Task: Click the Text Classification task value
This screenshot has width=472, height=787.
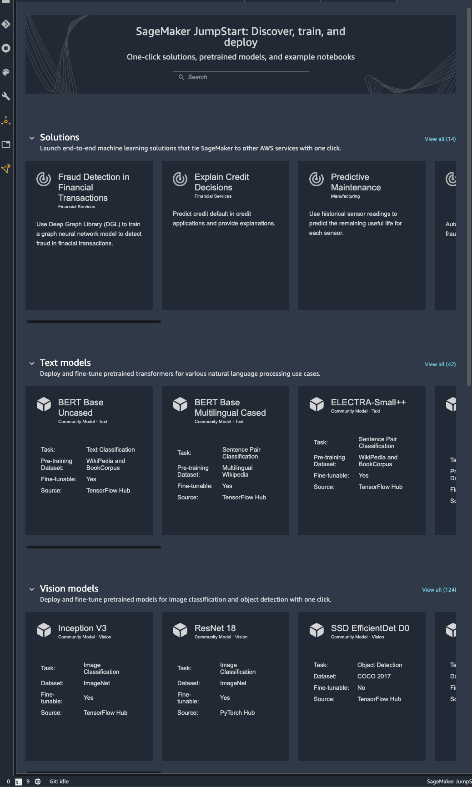Action: coord(110,450)
